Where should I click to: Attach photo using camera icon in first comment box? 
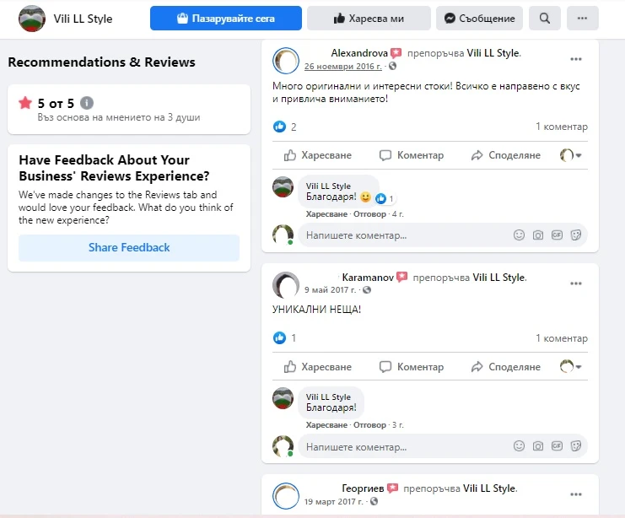(x=538, y=235)
